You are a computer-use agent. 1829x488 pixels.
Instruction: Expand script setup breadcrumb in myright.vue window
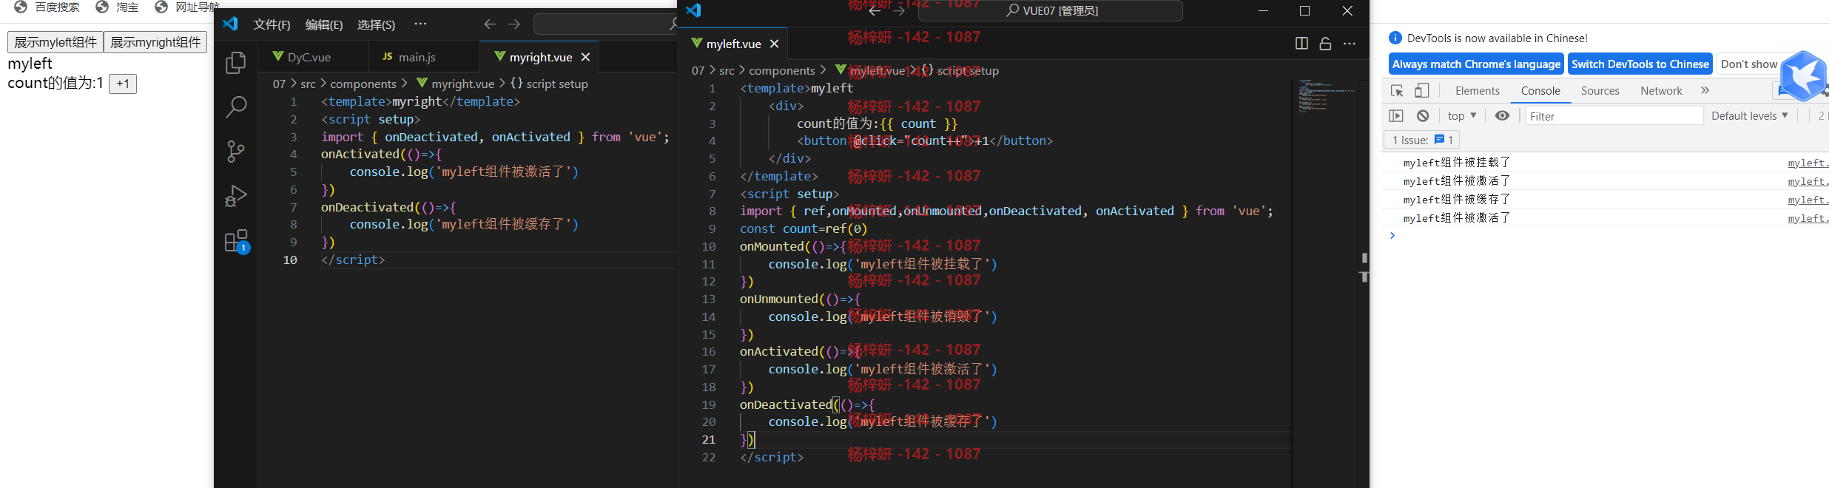click(x=550, y=84)
